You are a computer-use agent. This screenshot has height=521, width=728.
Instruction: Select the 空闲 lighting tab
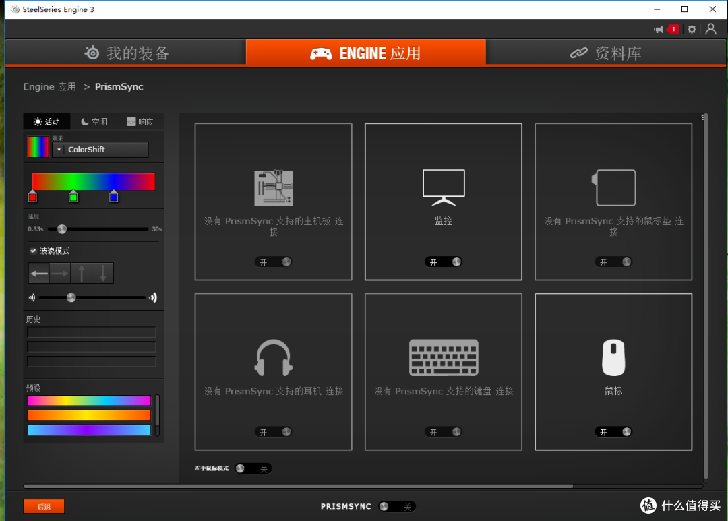pyautogui.click(x=94, y=122)
